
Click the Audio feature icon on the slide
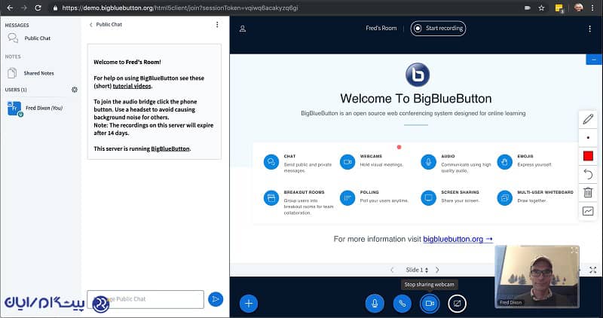pyautogui.click(x=428, y=162)
